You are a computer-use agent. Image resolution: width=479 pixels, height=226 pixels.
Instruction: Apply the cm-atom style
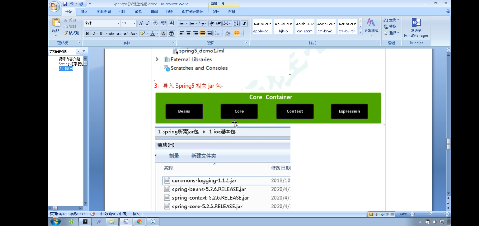coord(305,27)
